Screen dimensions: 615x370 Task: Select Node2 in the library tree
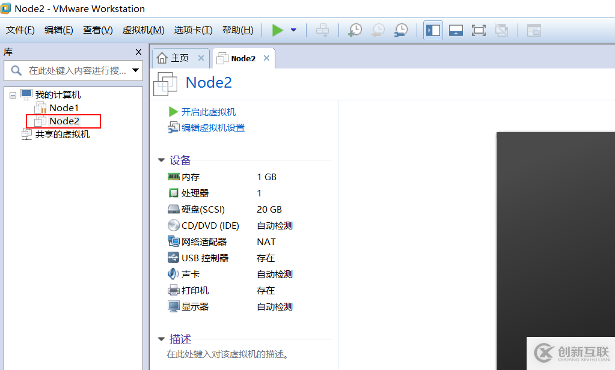(x=64, y=121)
